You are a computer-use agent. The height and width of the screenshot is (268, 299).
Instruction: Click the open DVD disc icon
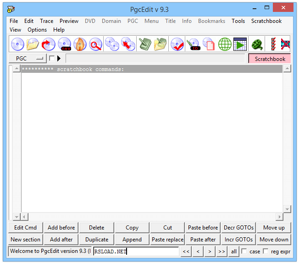click(x=17, y=44)
